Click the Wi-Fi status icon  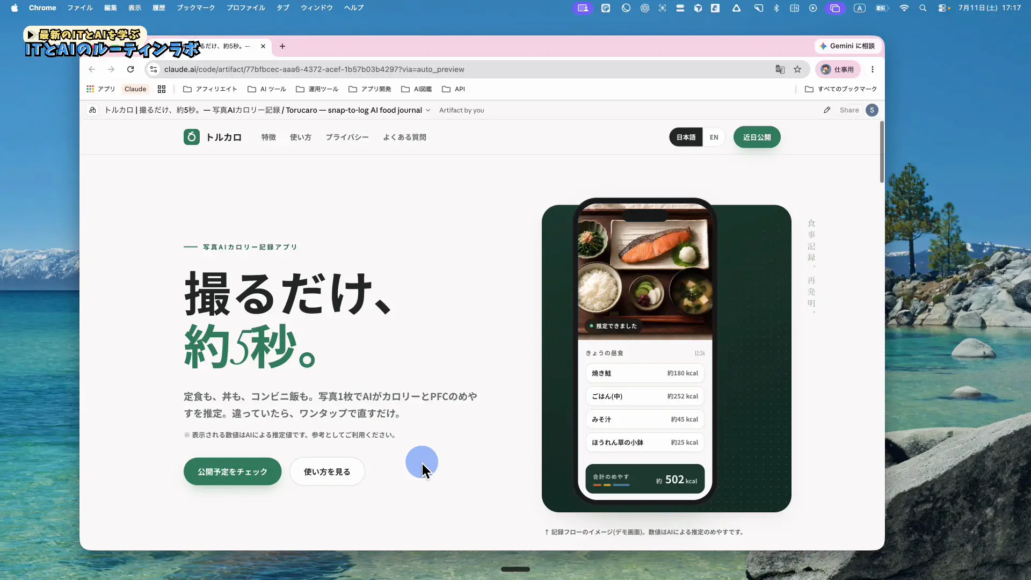click(x=904, y=8)
